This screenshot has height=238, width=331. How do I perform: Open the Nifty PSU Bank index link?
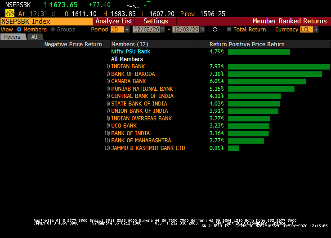tap(130, 52)
